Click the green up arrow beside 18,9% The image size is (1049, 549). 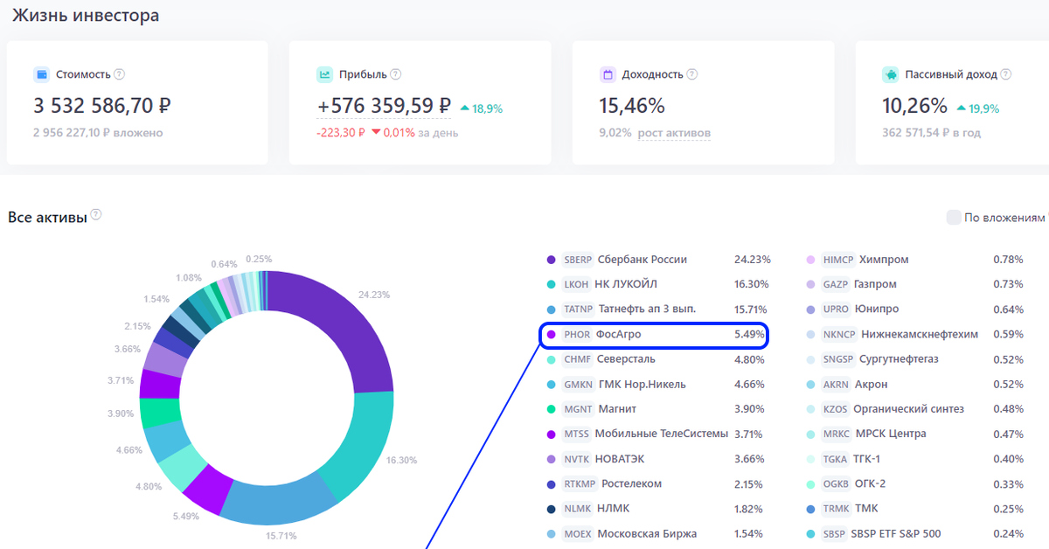click(x=464, y=108)
